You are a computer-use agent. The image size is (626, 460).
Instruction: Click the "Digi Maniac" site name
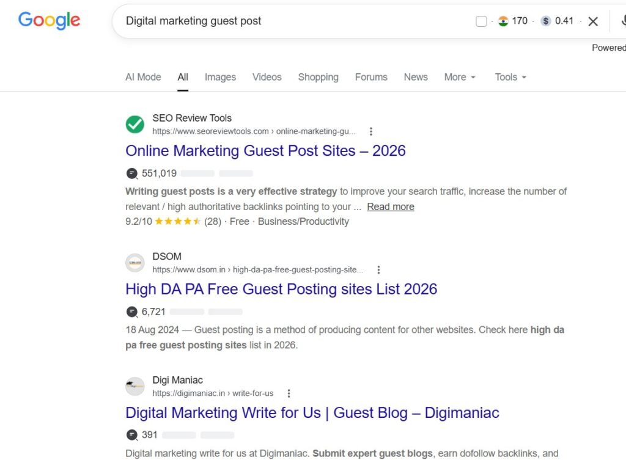(178, 380)
